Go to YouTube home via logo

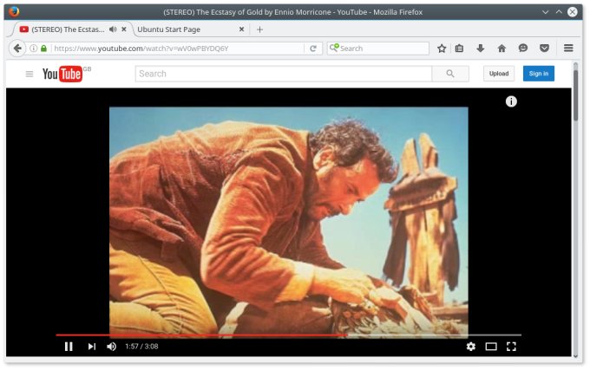(62, 74)
